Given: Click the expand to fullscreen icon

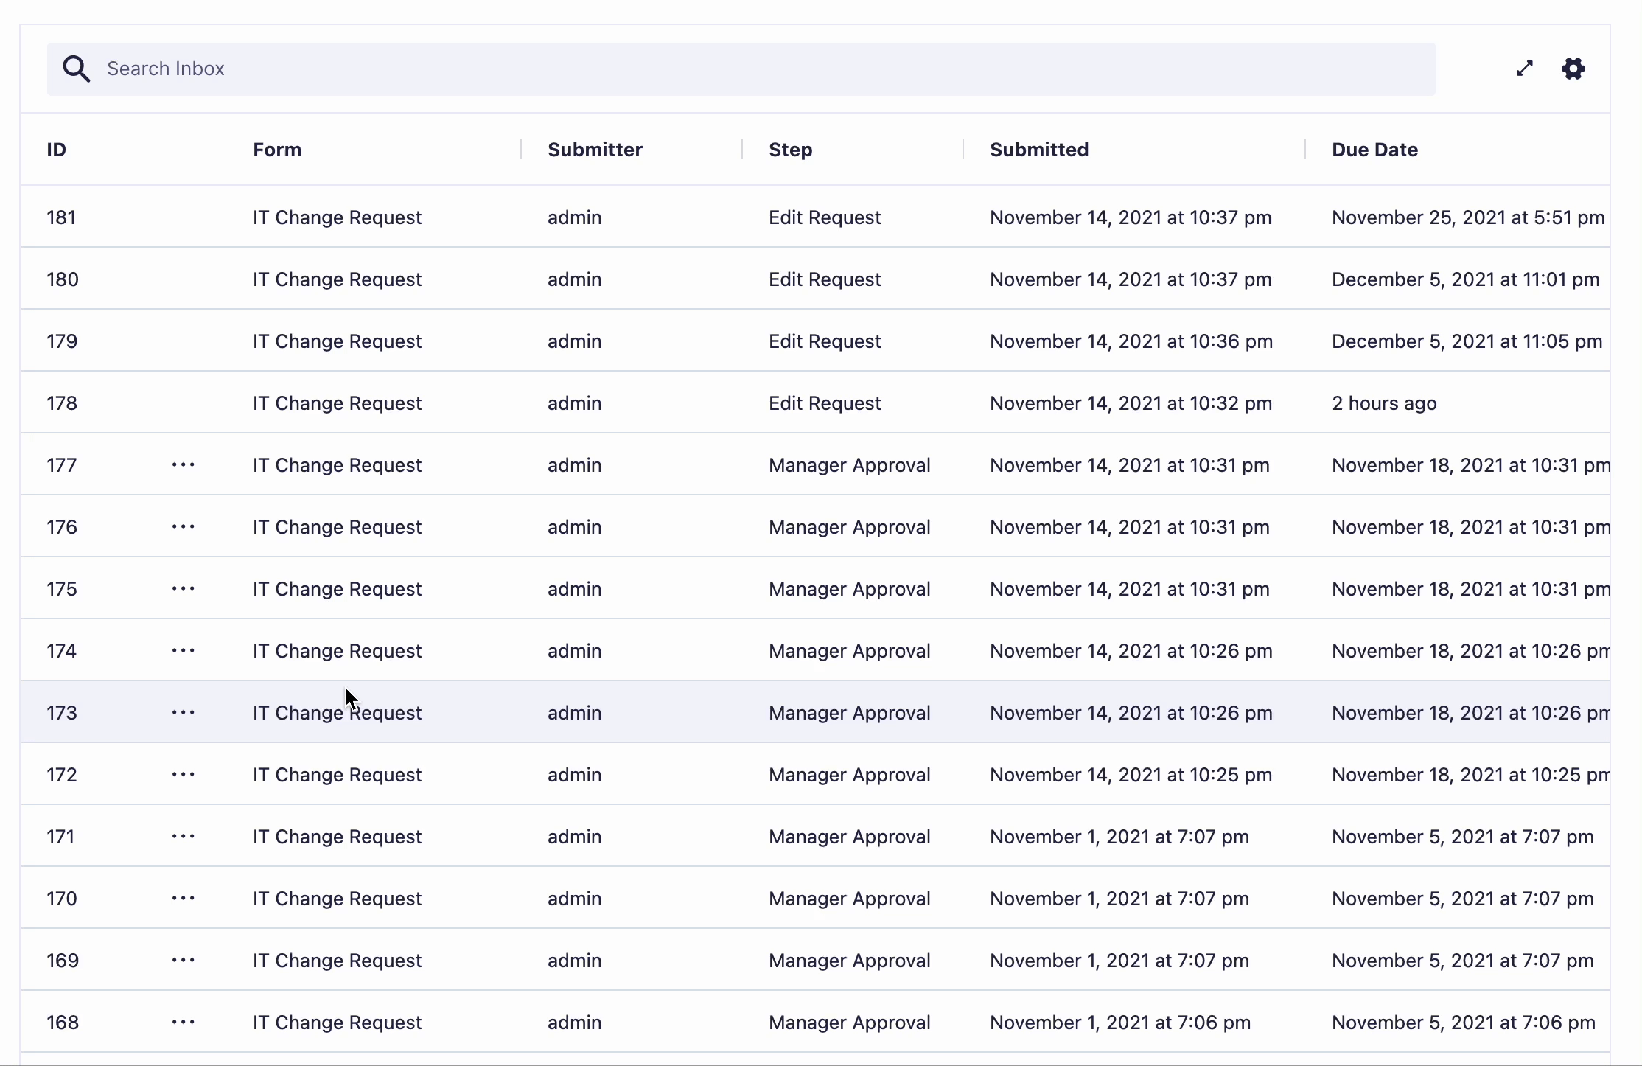Looking at the screenshot, I should 1525,69.
